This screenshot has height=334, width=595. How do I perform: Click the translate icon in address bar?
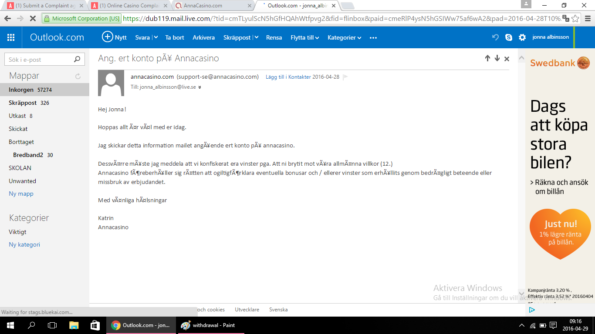565,19
